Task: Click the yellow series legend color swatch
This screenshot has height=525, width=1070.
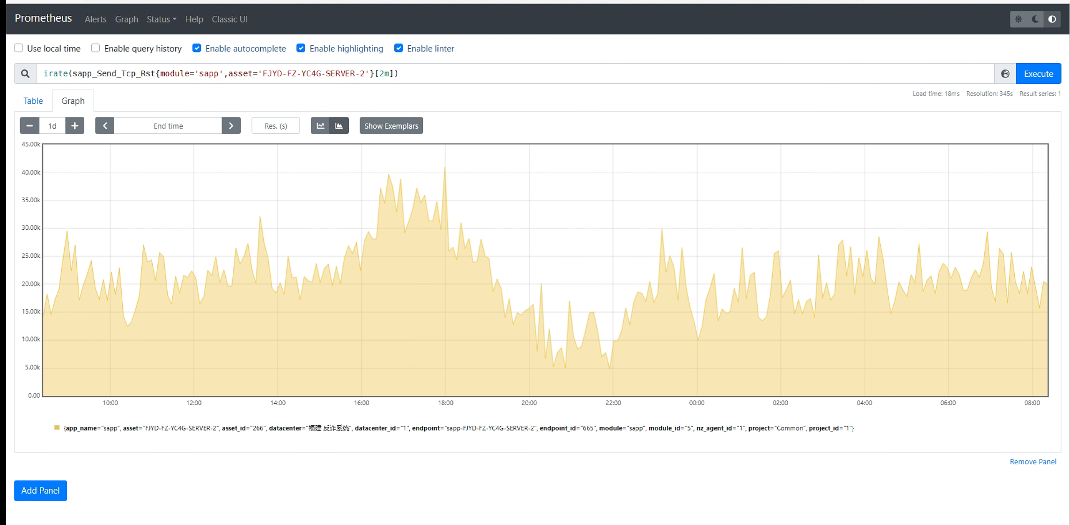Action: pos(57,428)
